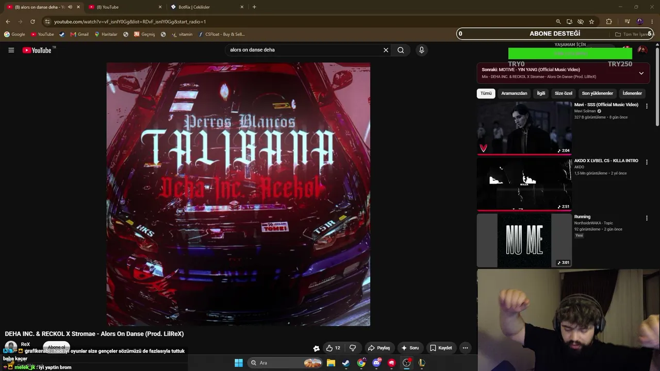Share the video using Paylaş

click(x=379, y=348)
